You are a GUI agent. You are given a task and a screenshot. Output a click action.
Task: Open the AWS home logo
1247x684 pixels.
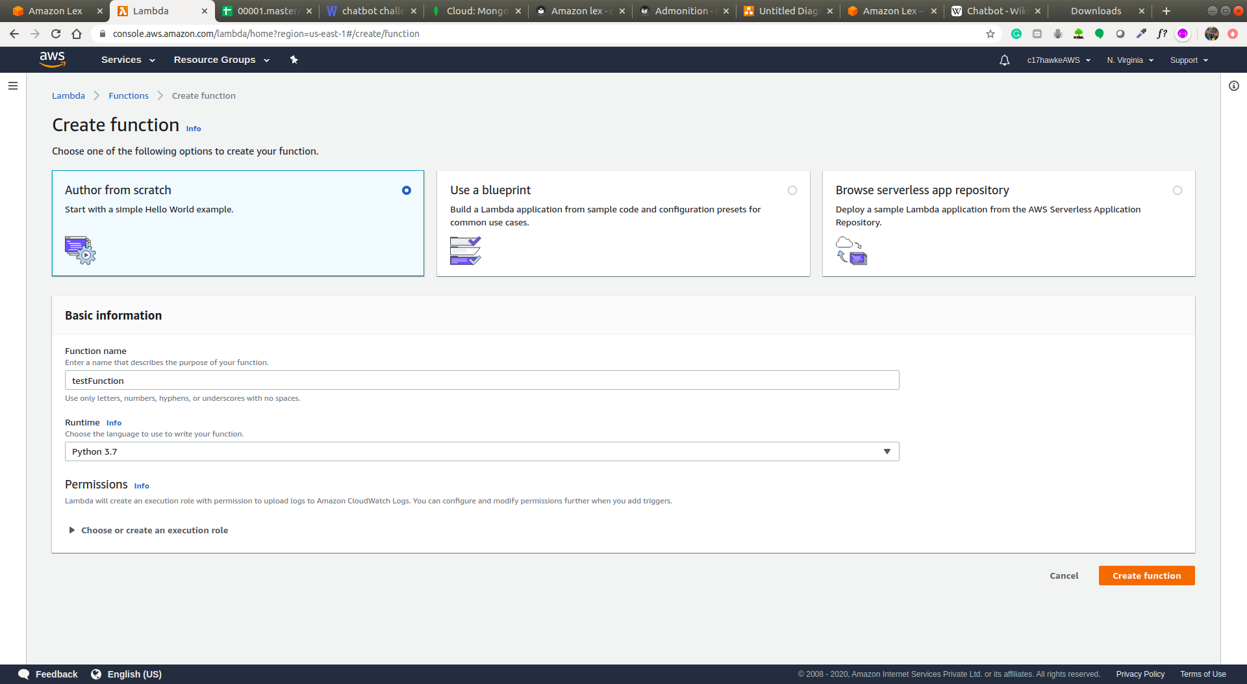pos(52,59)
